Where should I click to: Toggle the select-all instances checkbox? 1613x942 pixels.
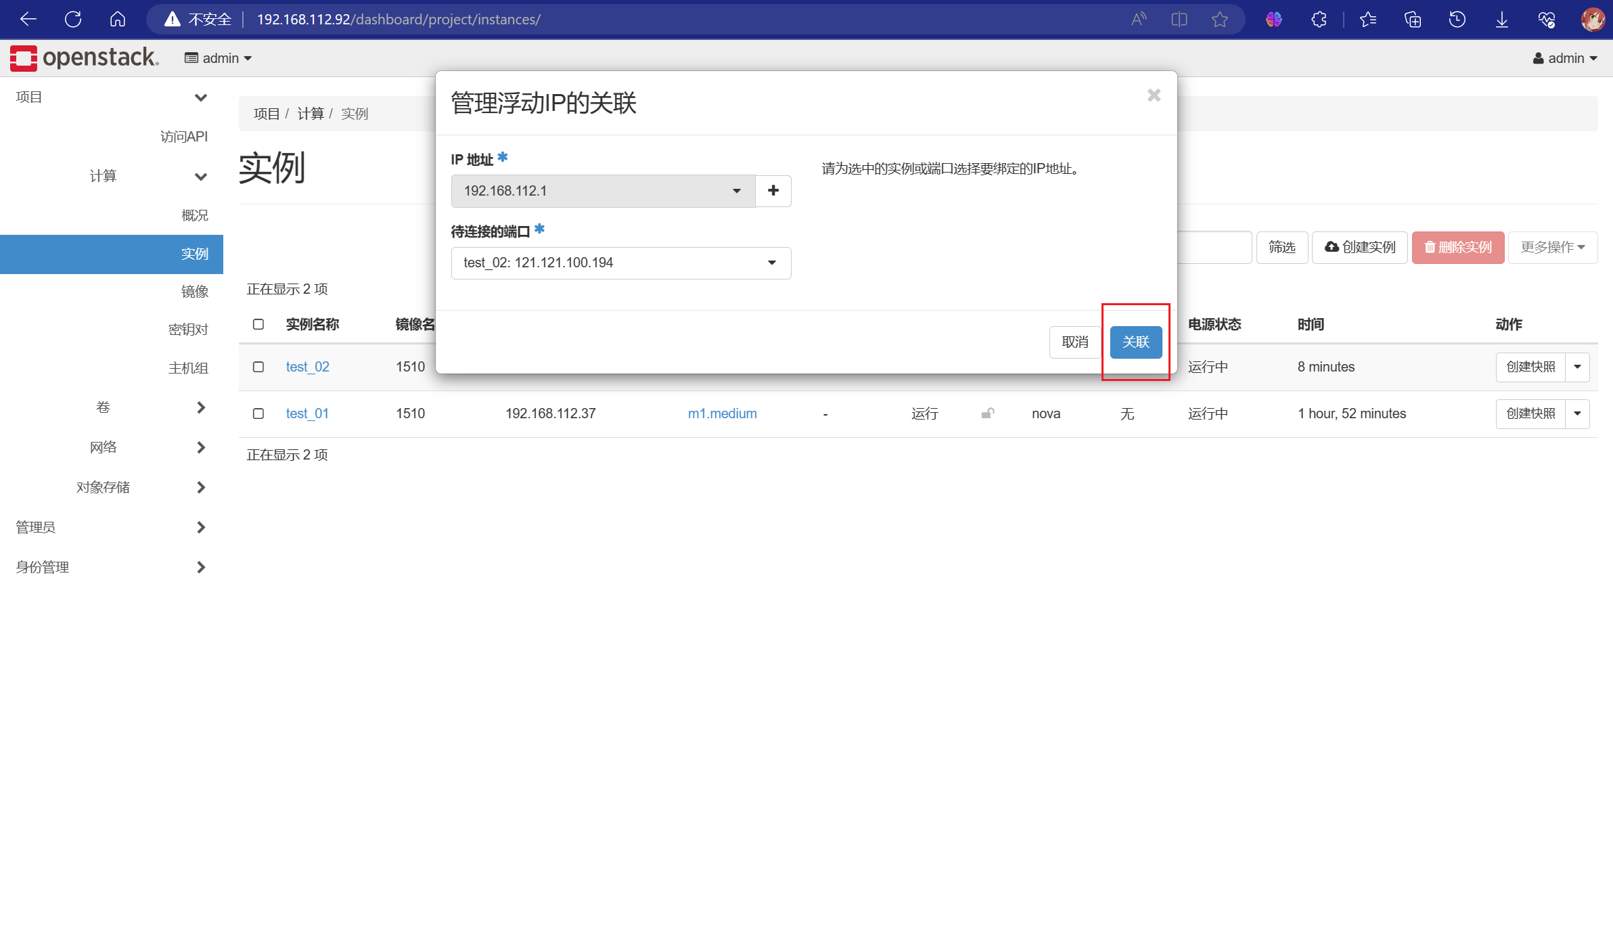tap(258, 324)
